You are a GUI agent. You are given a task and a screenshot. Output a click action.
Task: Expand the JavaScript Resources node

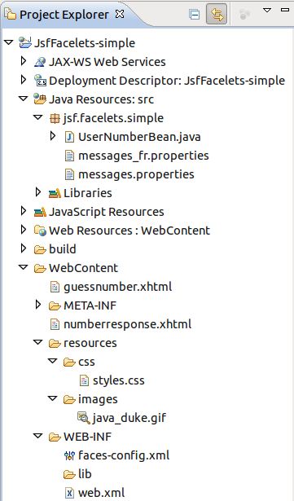24,211
